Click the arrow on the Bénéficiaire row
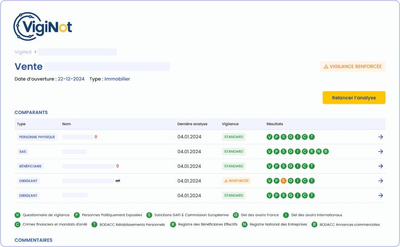 click(380, 166)
